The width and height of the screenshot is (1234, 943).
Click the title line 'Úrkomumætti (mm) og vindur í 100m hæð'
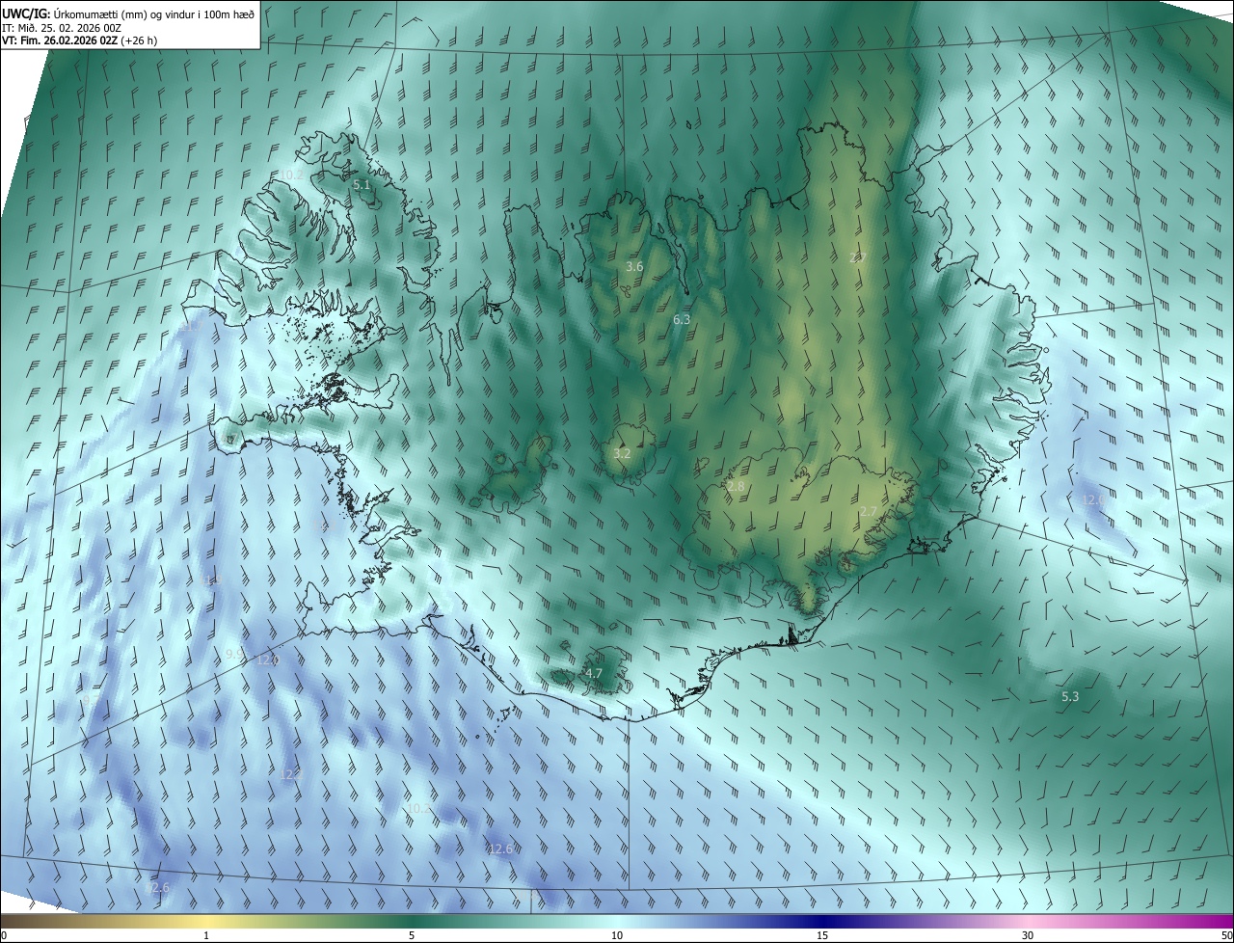tap(153, 13)
